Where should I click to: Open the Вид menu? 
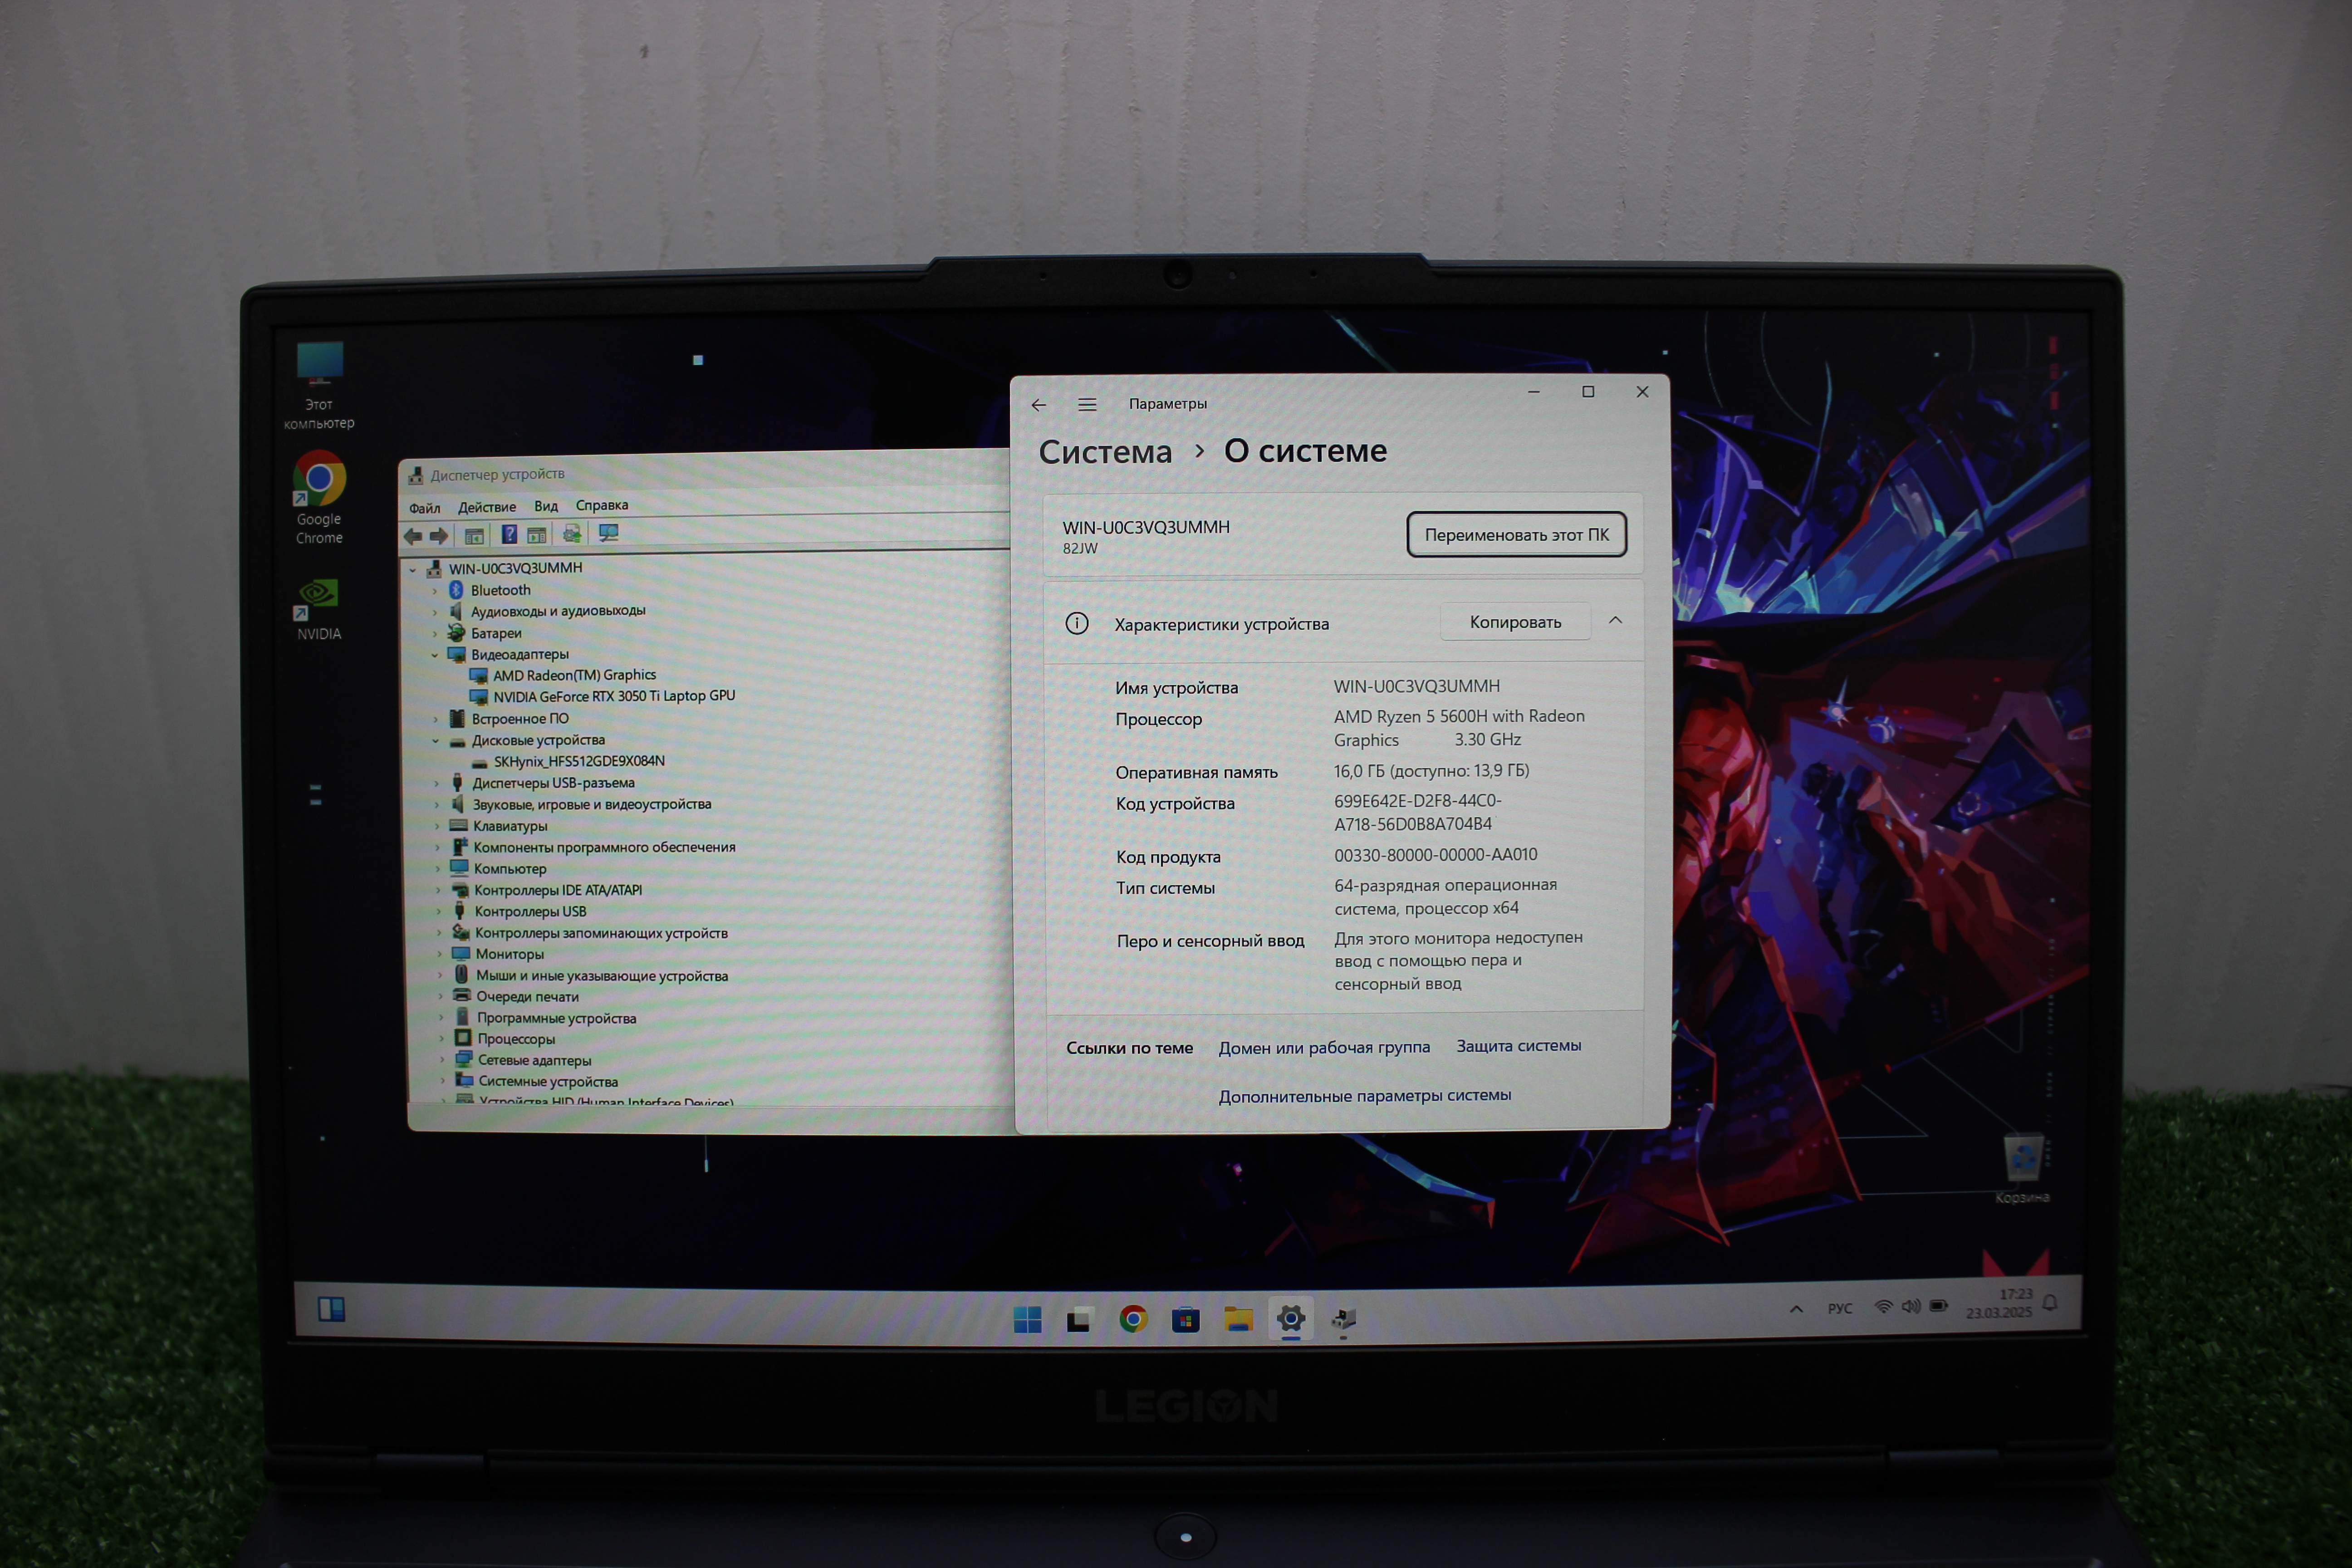coord(546,506)
